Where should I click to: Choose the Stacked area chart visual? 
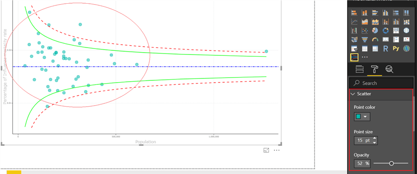(x=375, y=22)
